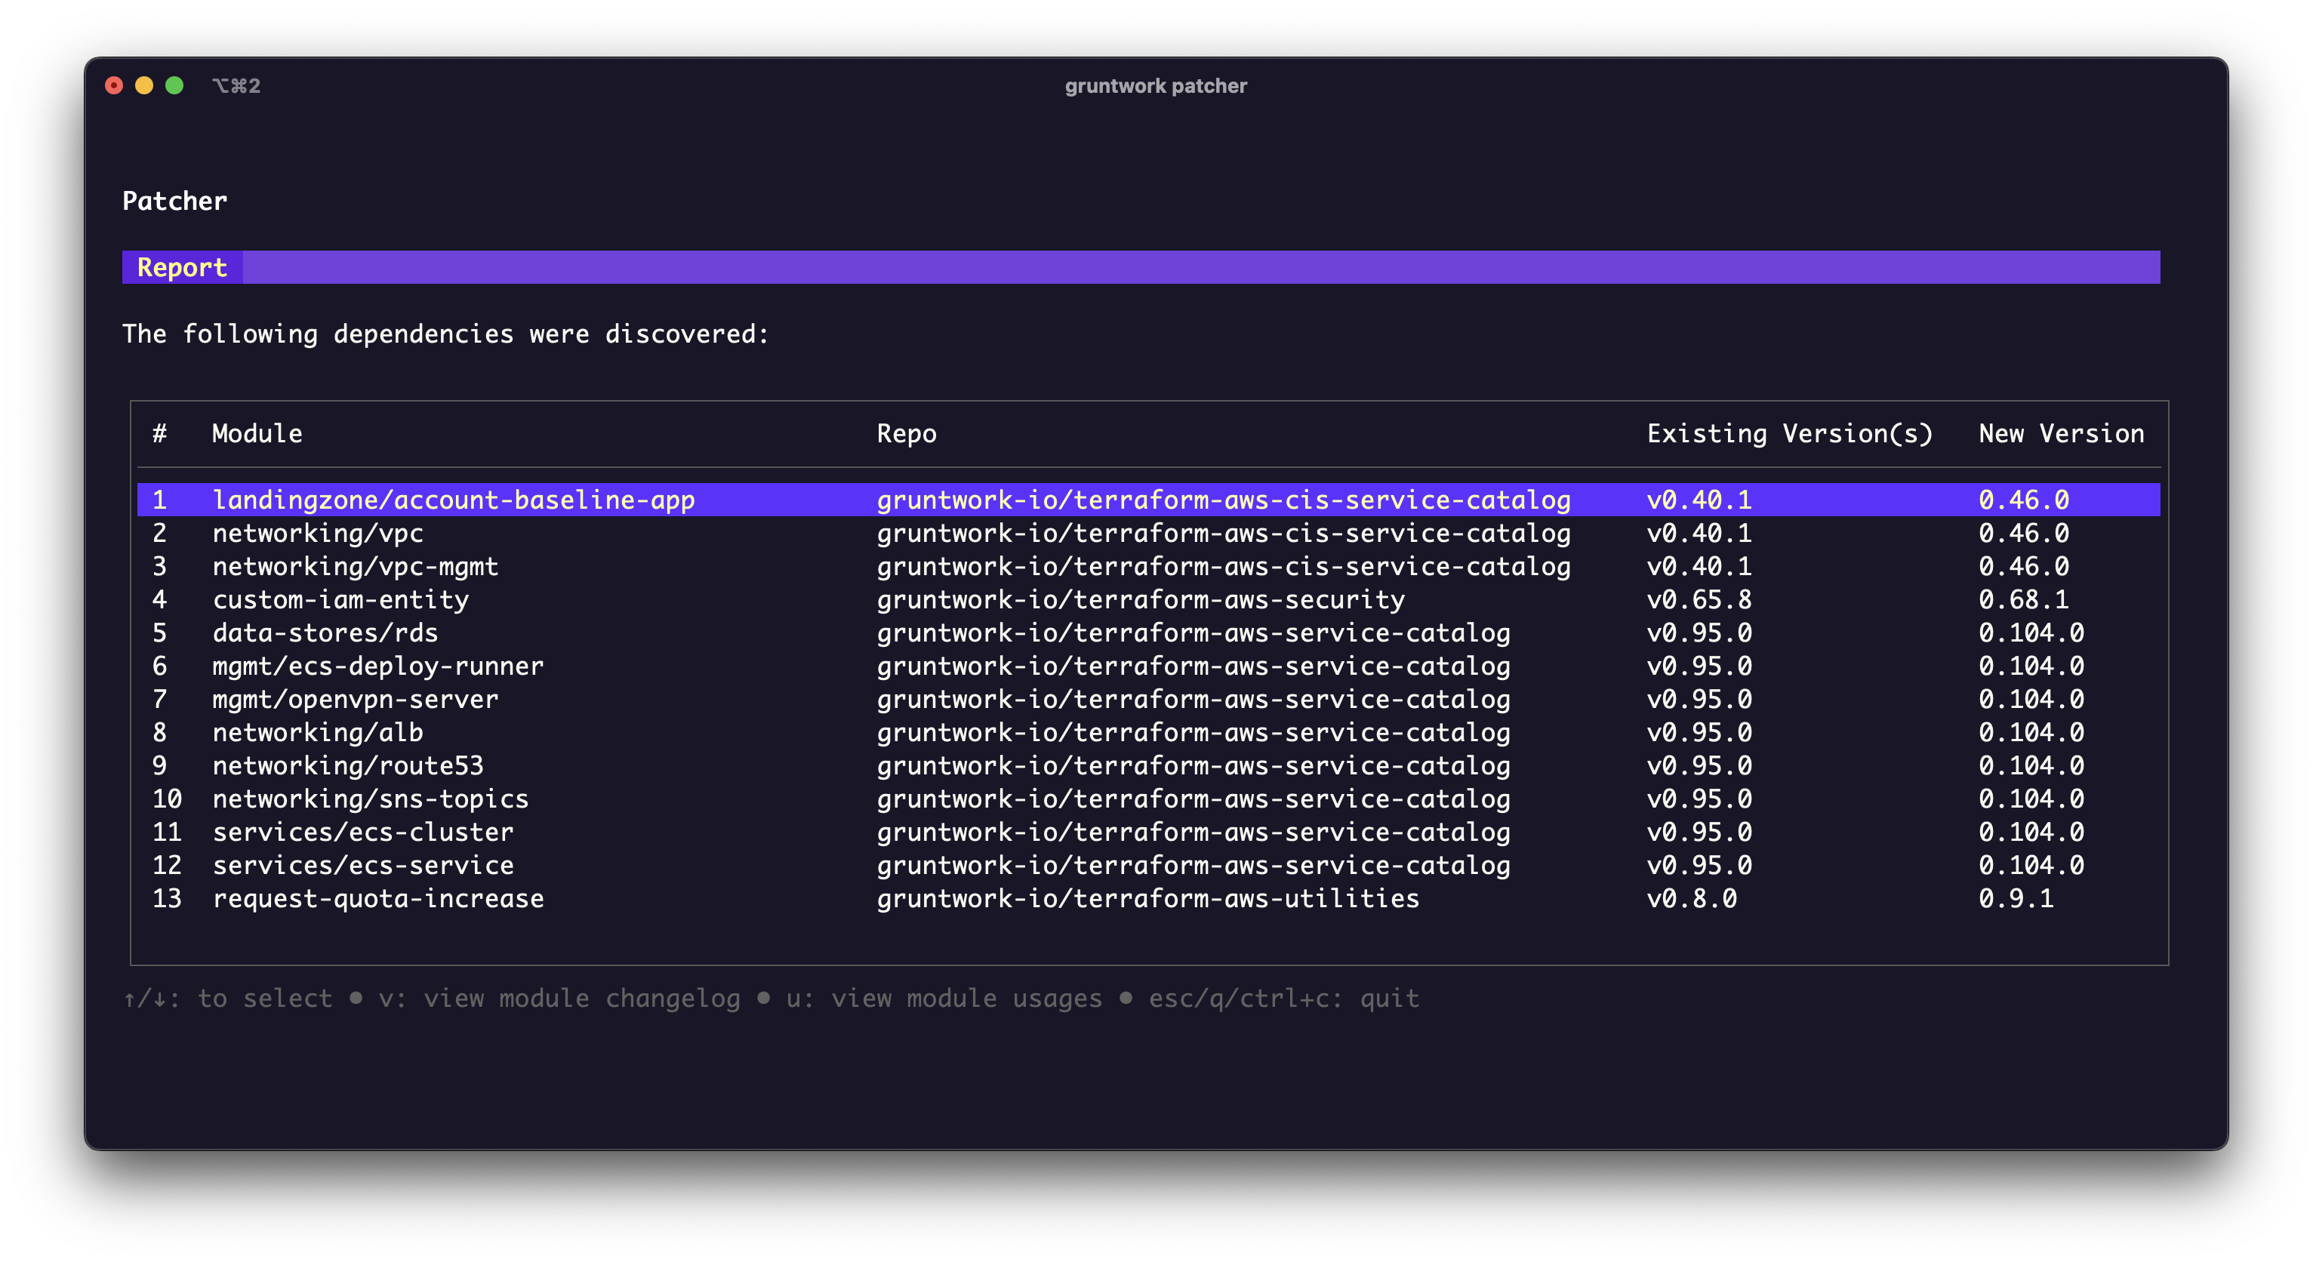This screenshot has width=2313, height=1262.
Task: Click the gruntwork patcher window title
Action: pyautogui.click(x=1156, y=85)
